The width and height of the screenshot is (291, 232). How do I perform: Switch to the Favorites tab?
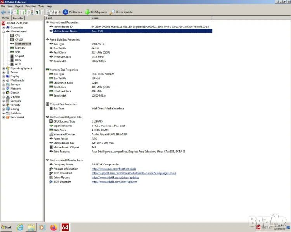(18, 18)
